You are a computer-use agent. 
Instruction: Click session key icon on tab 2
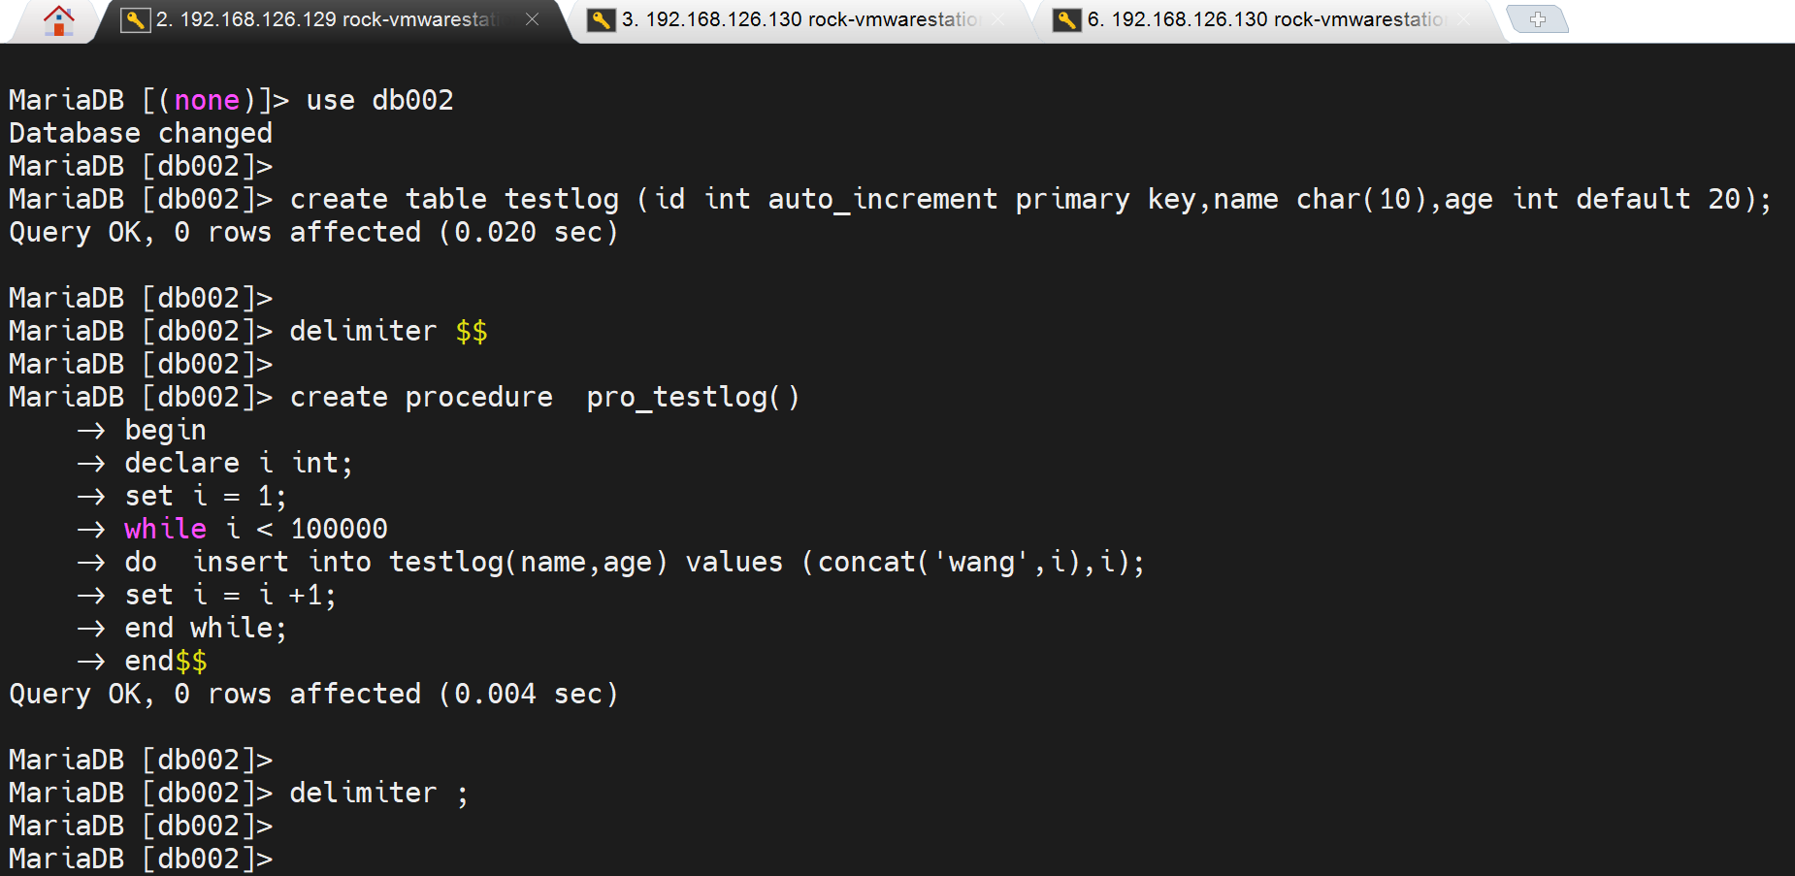click(135, 19)
